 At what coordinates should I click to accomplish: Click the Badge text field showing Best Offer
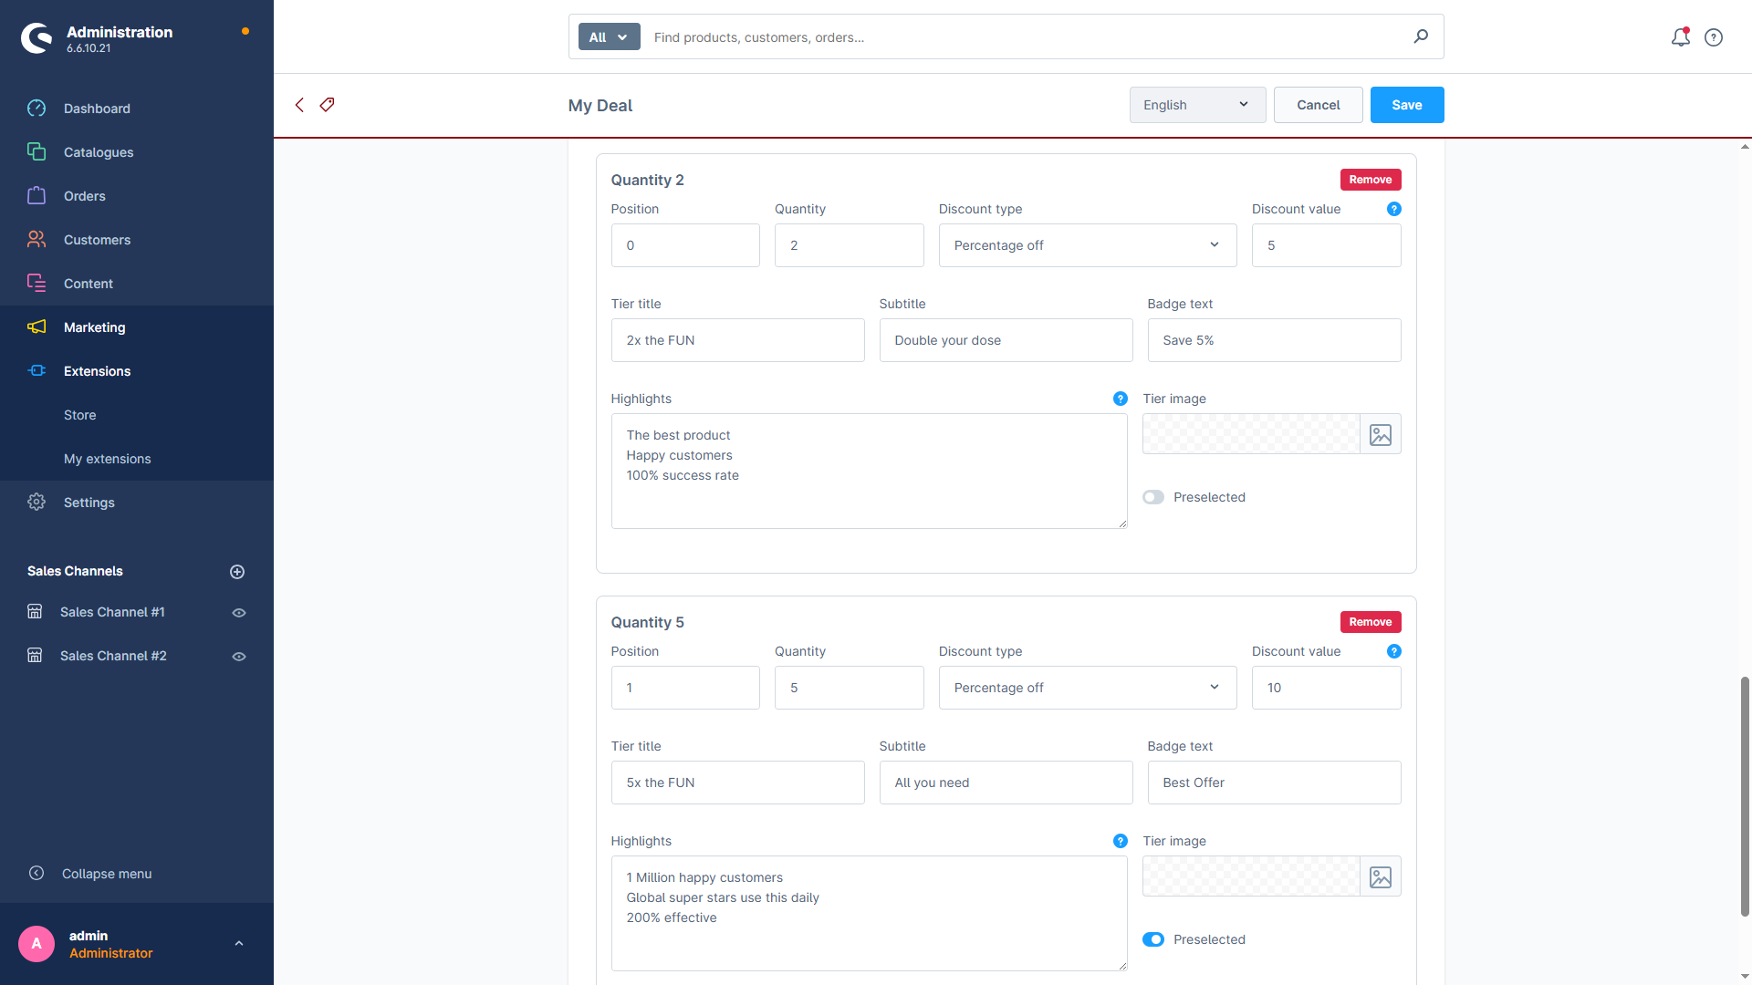click(1274, 783)
